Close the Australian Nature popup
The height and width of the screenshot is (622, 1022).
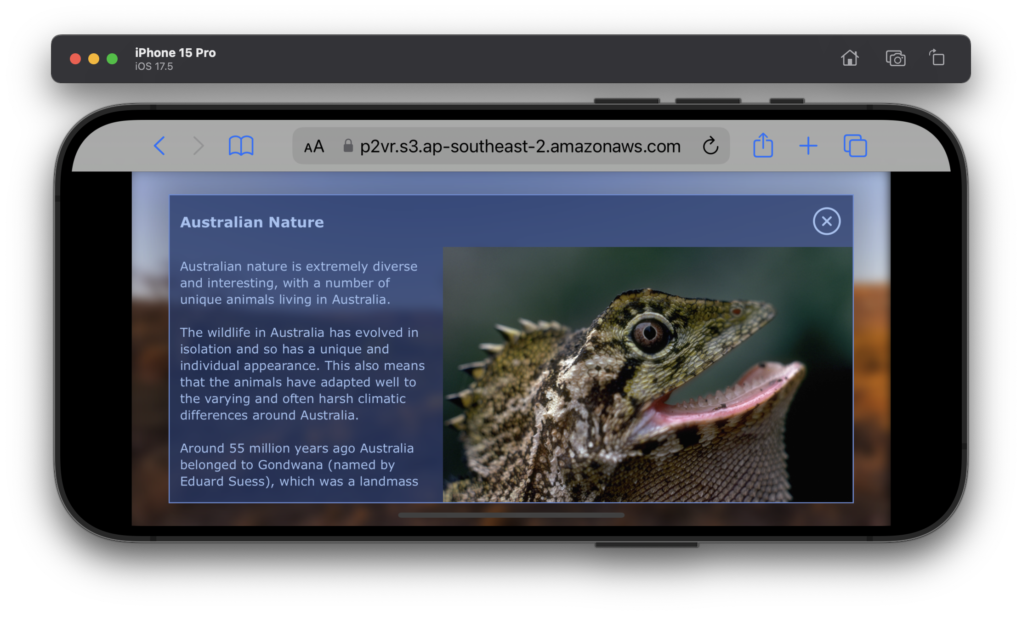click(x=826, y=221)
